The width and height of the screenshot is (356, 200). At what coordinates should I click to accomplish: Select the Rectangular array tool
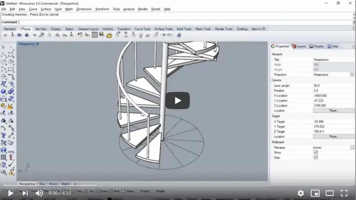[3, 157]
